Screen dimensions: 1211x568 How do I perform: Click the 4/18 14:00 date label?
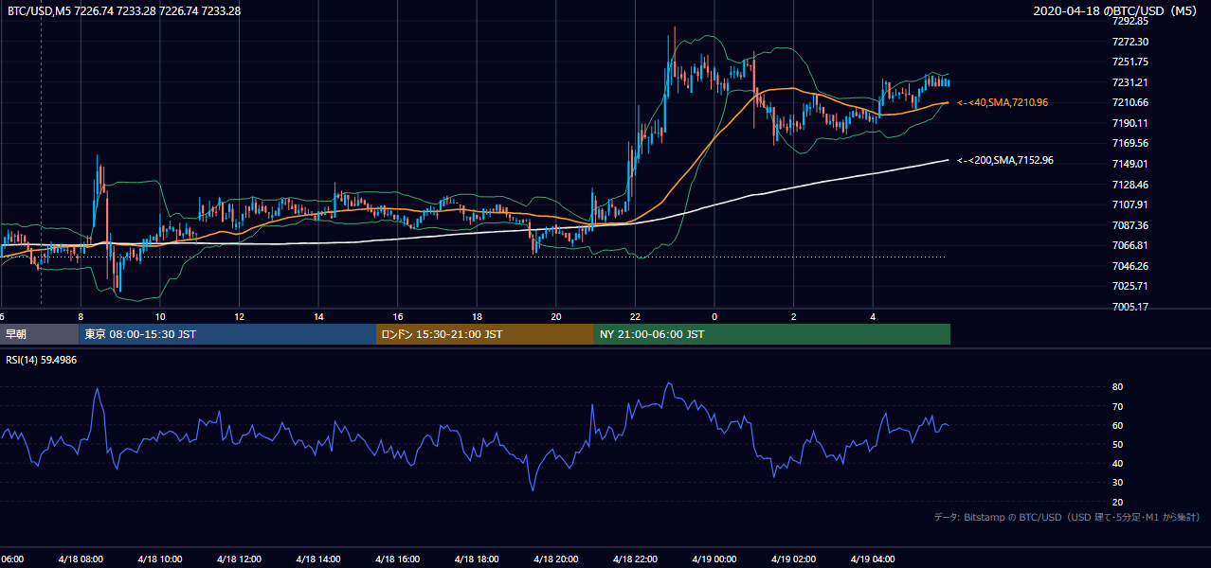click(x=318, y=559)
